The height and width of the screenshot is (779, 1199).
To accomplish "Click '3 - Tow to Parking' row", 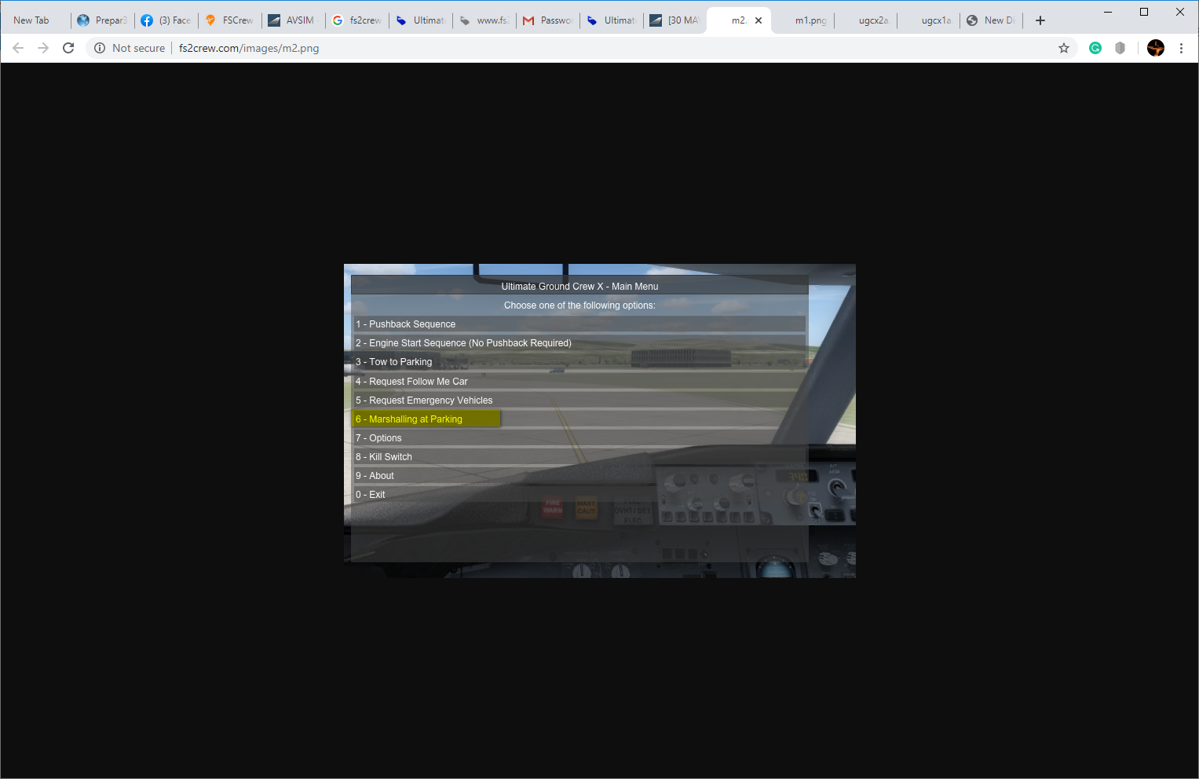I will point(579,362).
